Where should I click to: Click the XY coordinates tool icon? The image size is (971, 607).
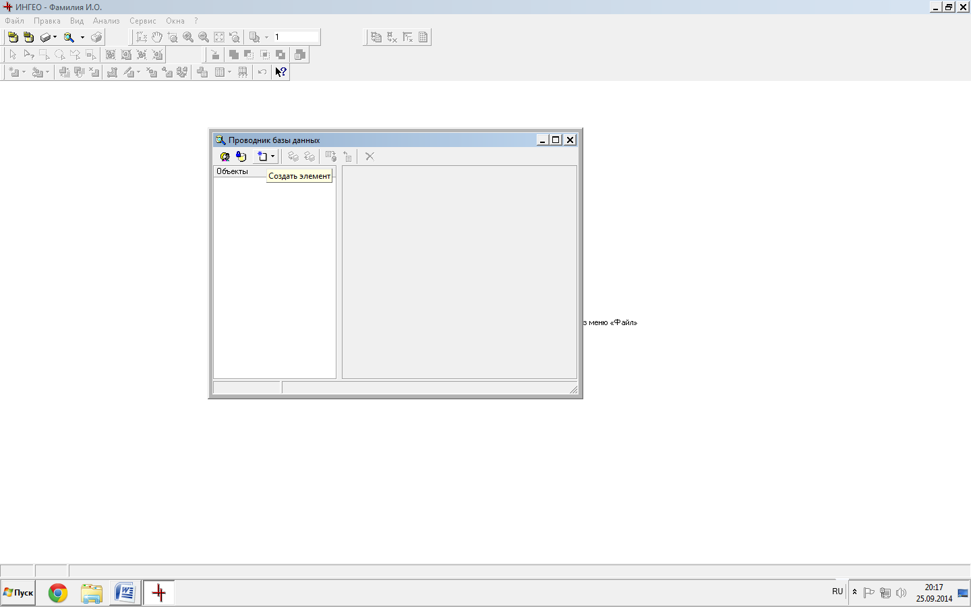pyautogui.click(x=141, y=37)
